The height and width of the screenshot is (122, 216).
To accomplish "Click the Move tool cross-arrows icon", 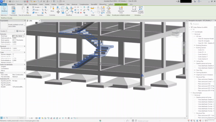I will pyautogui.click(x=58, y=12).
